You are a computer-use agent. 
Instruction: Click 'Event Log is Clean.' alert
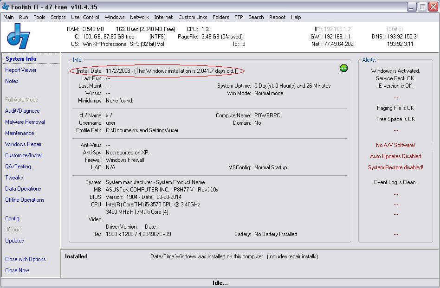click(x=395, y=182)
